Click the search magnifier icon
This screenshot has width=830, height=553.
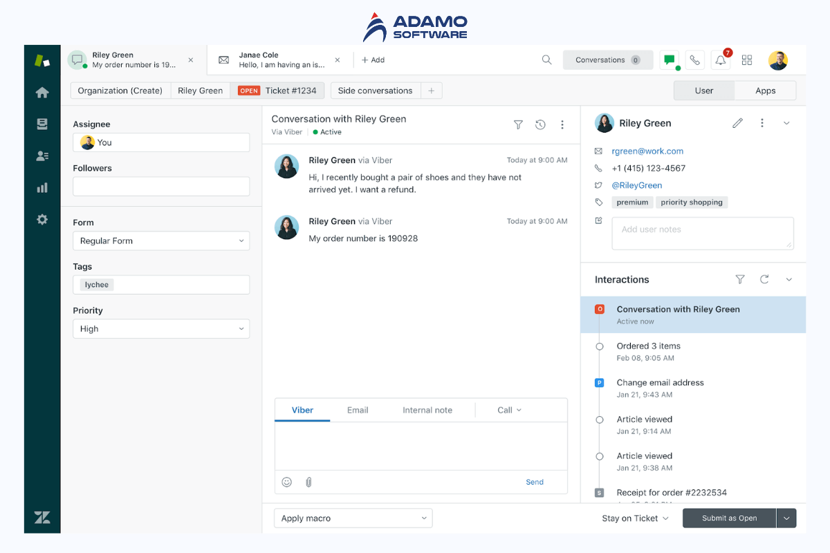click(546, 60)
